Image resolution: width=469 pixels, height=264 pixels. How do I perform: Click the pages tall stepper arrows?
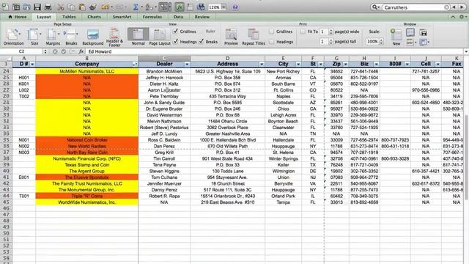coord(330,42)
